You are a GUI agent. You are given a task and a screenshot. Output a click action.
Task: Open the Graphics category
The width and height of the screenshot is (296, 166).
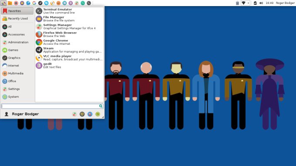click(17, 58)
